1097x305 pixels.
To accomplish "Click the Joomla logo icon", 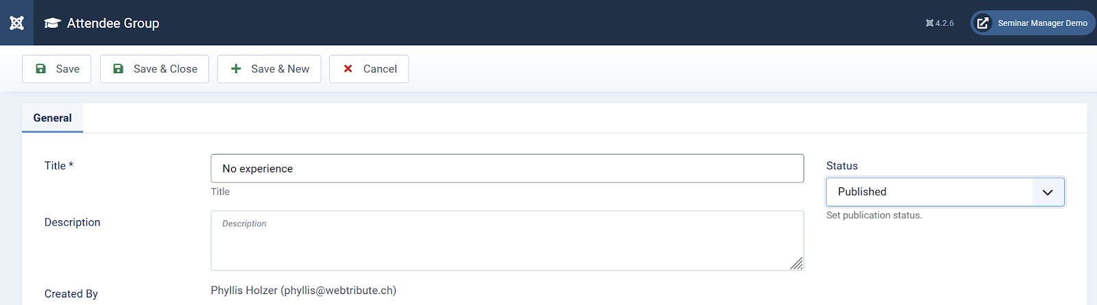I will click(x=16, y=23).
